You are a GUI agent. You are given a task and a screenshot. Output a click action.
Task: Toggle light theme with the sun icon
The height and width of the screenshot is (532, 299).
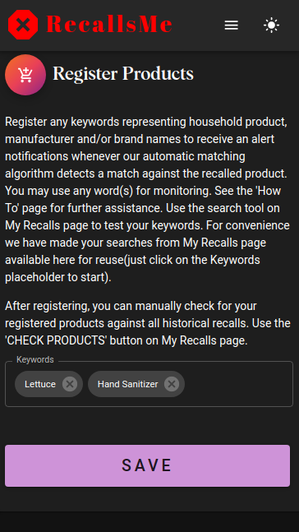272,25
